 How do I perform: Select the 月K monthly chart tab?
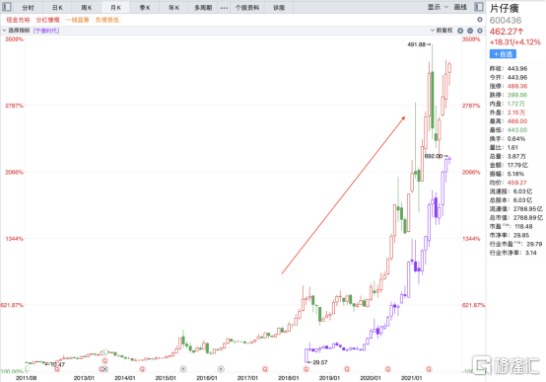pyautogui.click(x=115, y=7)
